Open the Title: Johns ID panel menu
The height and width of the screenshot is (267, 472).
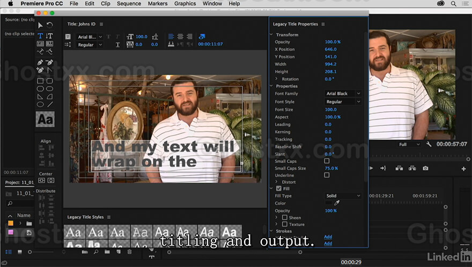click(x=101, y=24)
